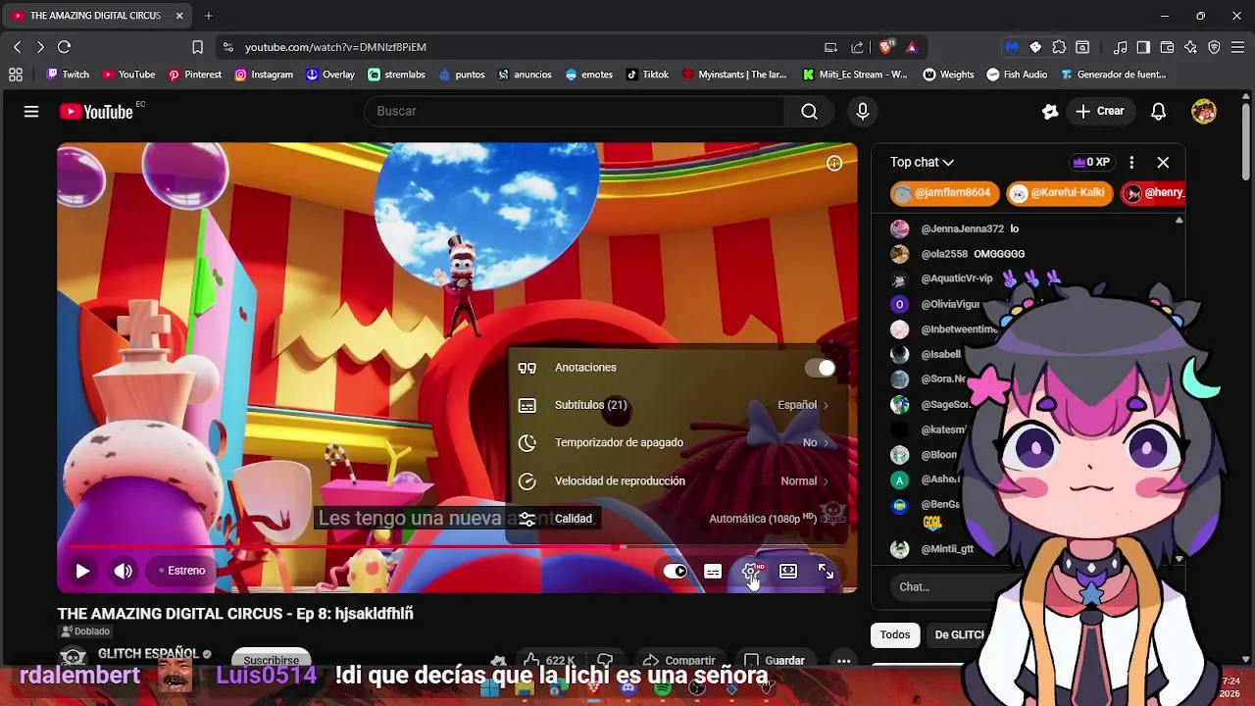Open the Calidad quality submenu
This screenshot has height=706, width=1255.
(x=677, y=519)
